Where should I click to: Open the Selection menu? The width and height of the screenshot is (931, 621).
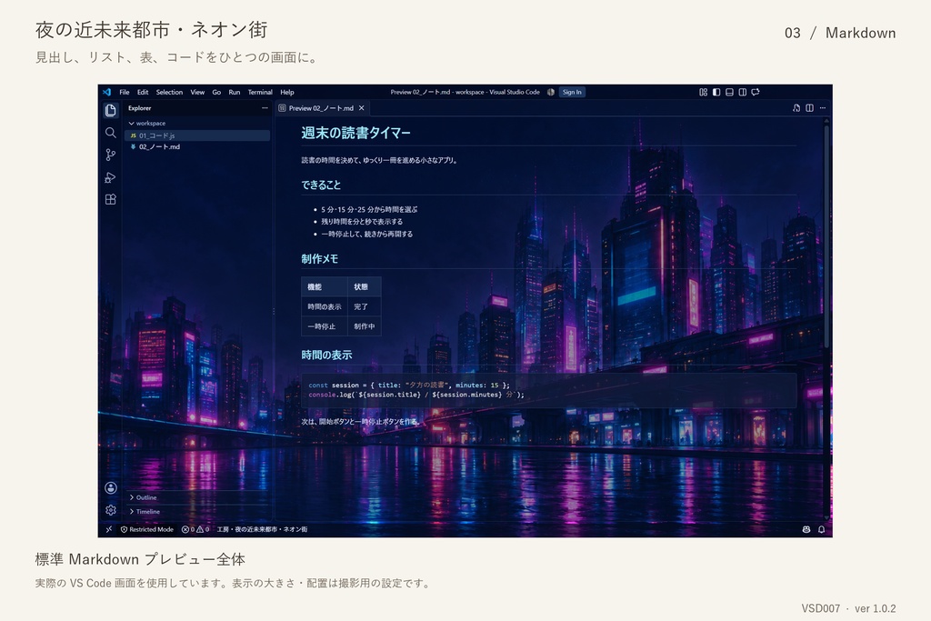[x=169, y=92]
